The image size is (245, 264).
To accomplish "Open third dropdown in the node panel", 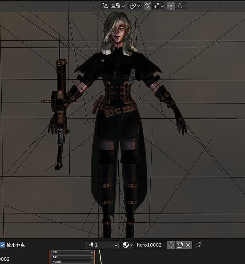I will pos(72,262).
